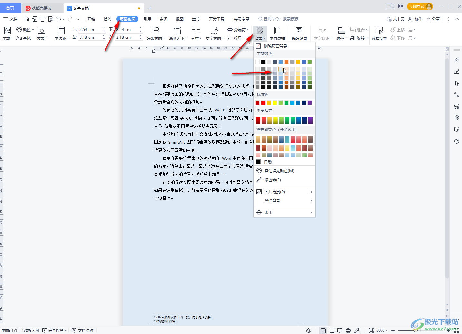Click the 协作 collaborate button

pyautogui.click(x=416, y=19)
